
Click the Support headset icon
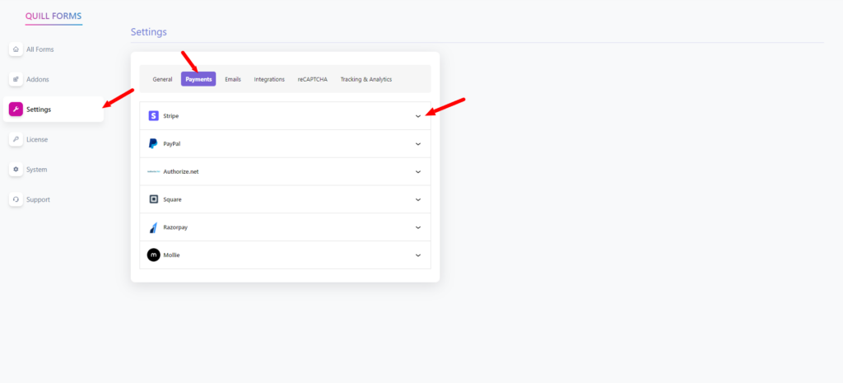pos(16,199)
